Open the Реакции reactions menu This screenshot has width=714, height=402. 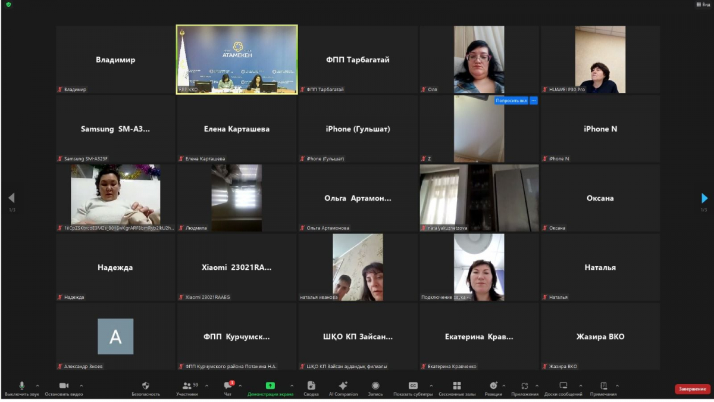[x=493, y=389]
